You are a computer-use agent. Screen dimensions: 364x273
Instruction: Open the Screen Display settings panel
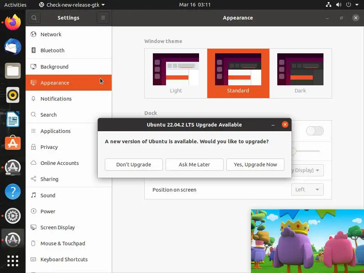(x=69, y=227)
